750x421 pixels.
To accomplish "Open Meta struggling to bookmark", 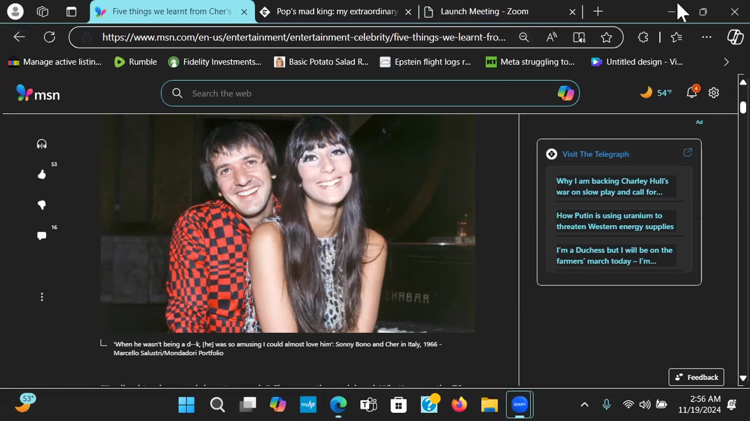I will click(530, 61).
